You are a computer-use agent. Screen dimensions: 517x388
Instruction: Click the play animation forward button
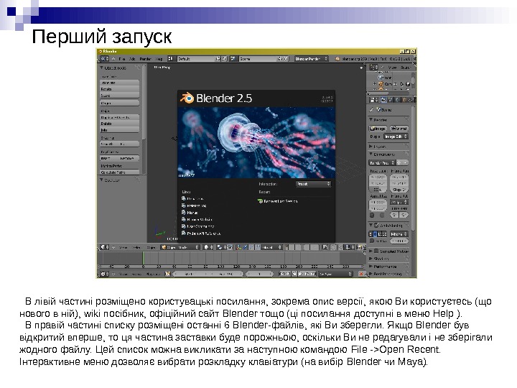pos(301,274)
